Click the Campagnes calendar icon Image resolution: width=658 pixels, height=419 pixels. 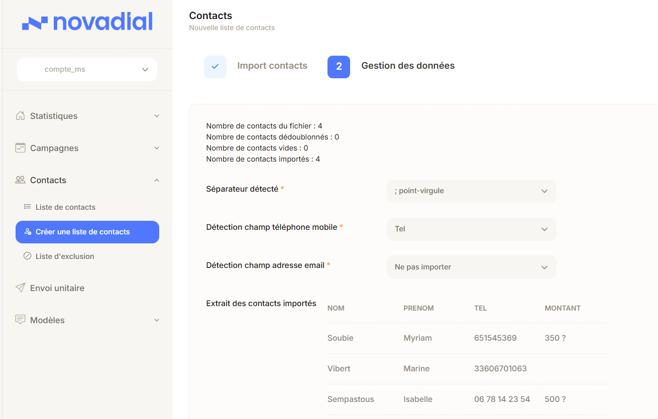20,148
